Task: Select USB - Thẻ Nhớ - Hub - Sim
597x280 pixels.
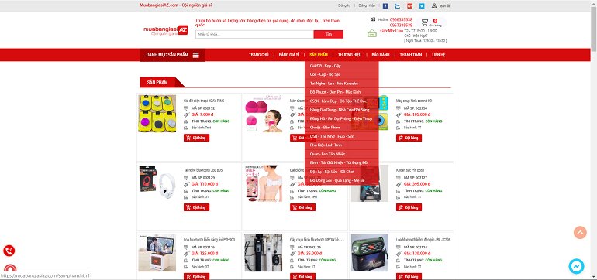Action: [x=341, y=136]
